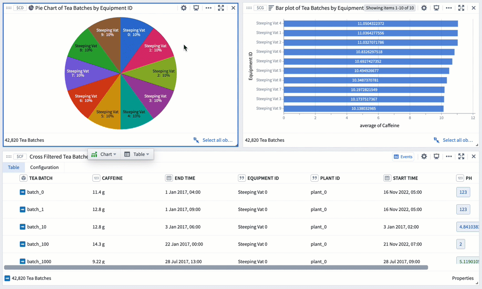Screen dimensions: 482x289
Task: Click presentation icon in the Pie Chart panel header
Action: pyautogui.click(x=196, y=8)
